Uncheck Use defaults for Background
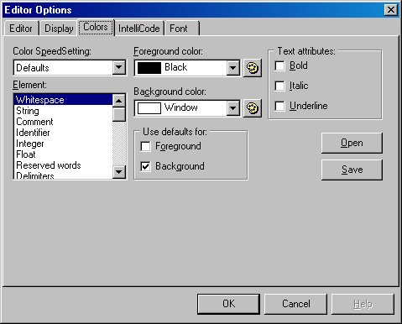This screenshot has height=324, width=402. (x=145, y=166)
